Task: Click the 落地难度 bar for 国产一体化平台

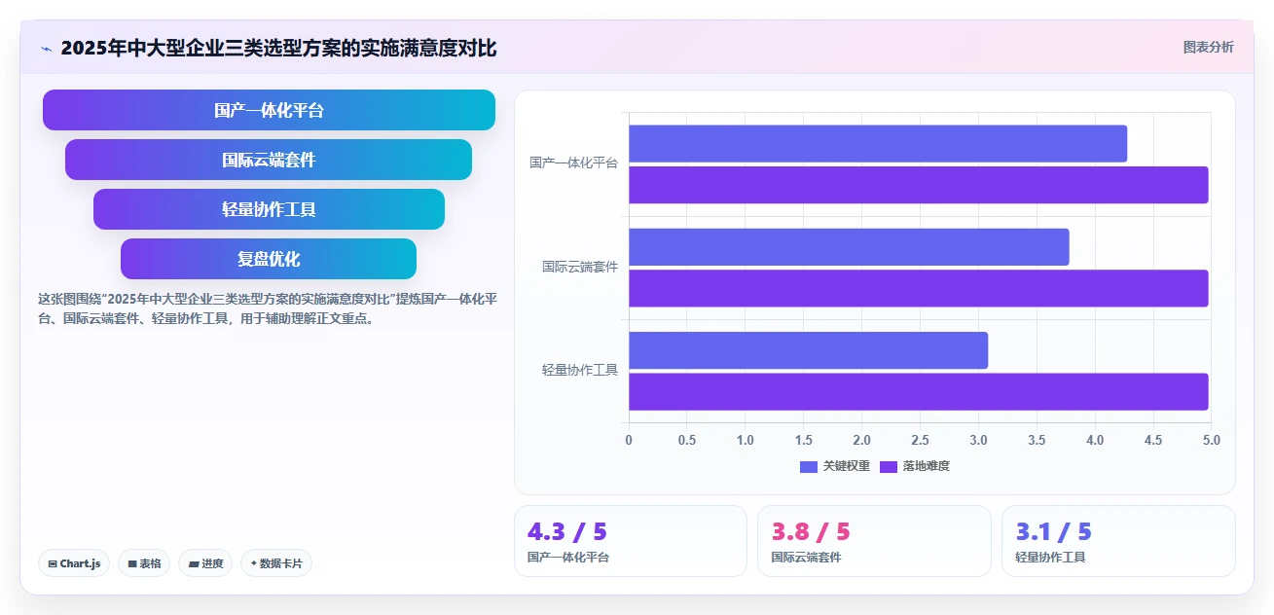Action: 919,185
